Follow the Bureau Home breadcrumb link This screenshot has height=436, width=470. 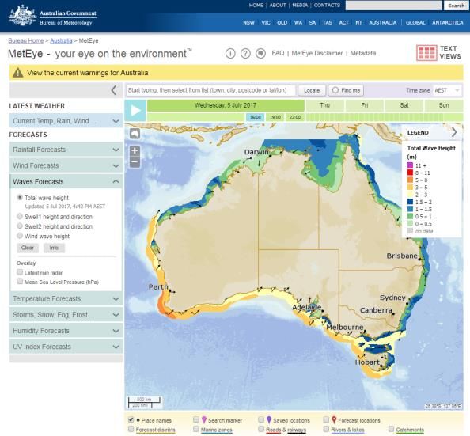pyautogui.click(x=26, y=40)
